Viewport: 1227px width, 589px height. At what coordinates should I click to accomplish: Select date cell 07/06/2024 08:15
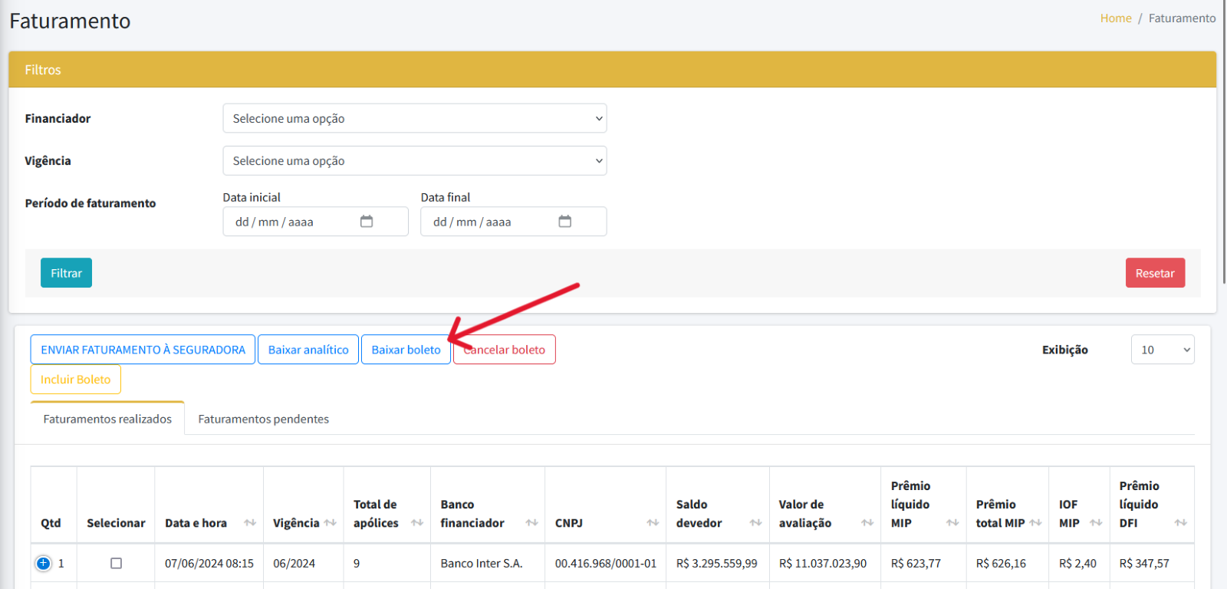(x=209, y=563)
